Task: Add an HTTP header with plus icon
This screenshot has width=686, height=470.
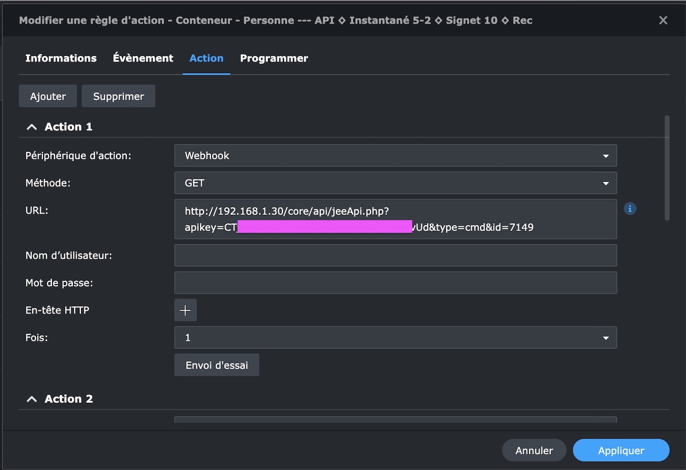Action: tap(185, 310)
